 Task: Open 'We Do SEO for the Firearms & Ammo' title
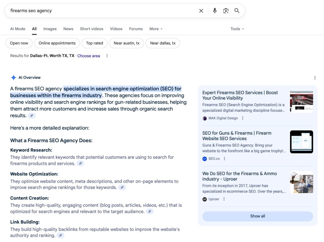coord(240,176)
